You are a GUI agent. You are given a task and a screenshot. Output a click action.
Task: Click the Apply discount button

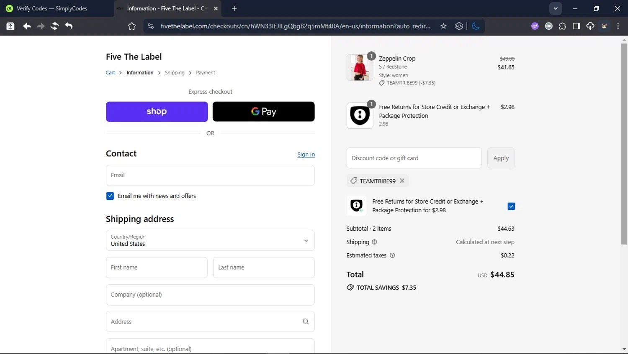(501, 158)
